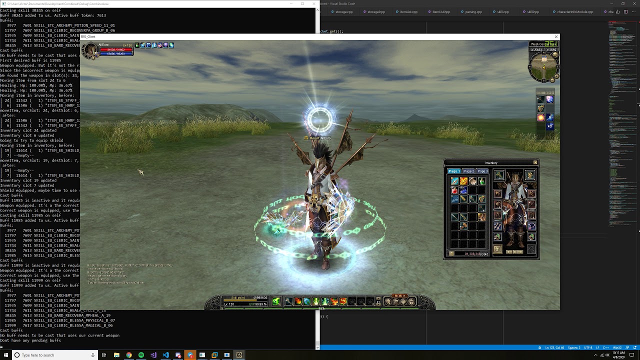Image resolution: width=640 pixels, height=360 pixels.
Task: Open the Spaces: 2 indentation selector
Action: click(574, 347)
